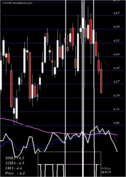The image size is (126, 177).
Task: Click the last red candlestick near 4.27
Action: (x=101, y=81)
